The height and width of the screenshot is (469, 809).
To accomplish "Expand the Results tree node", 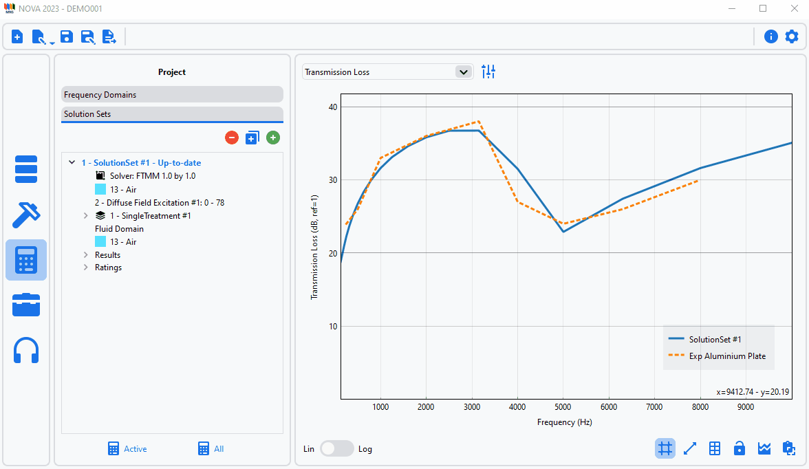I will [86, 255].
